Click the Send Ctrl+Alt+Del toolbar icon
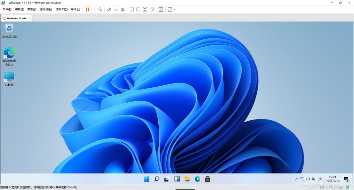354x190 pixels. coord(100,9)
